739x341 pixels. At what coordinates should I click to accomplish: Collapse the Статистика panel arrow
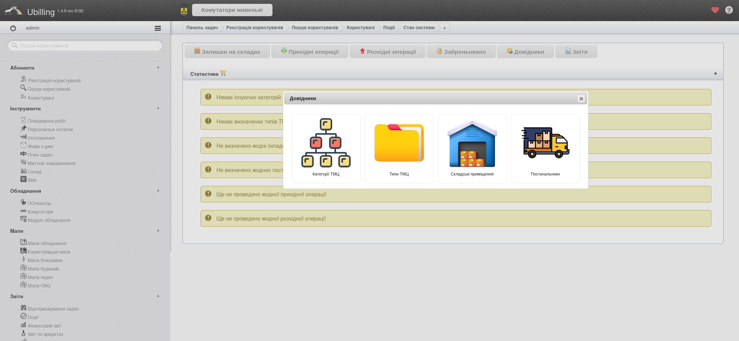click(715, 73)
